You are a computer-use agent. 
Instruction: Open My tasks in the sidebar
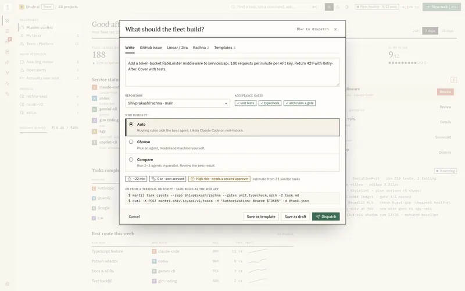(49, 36)
